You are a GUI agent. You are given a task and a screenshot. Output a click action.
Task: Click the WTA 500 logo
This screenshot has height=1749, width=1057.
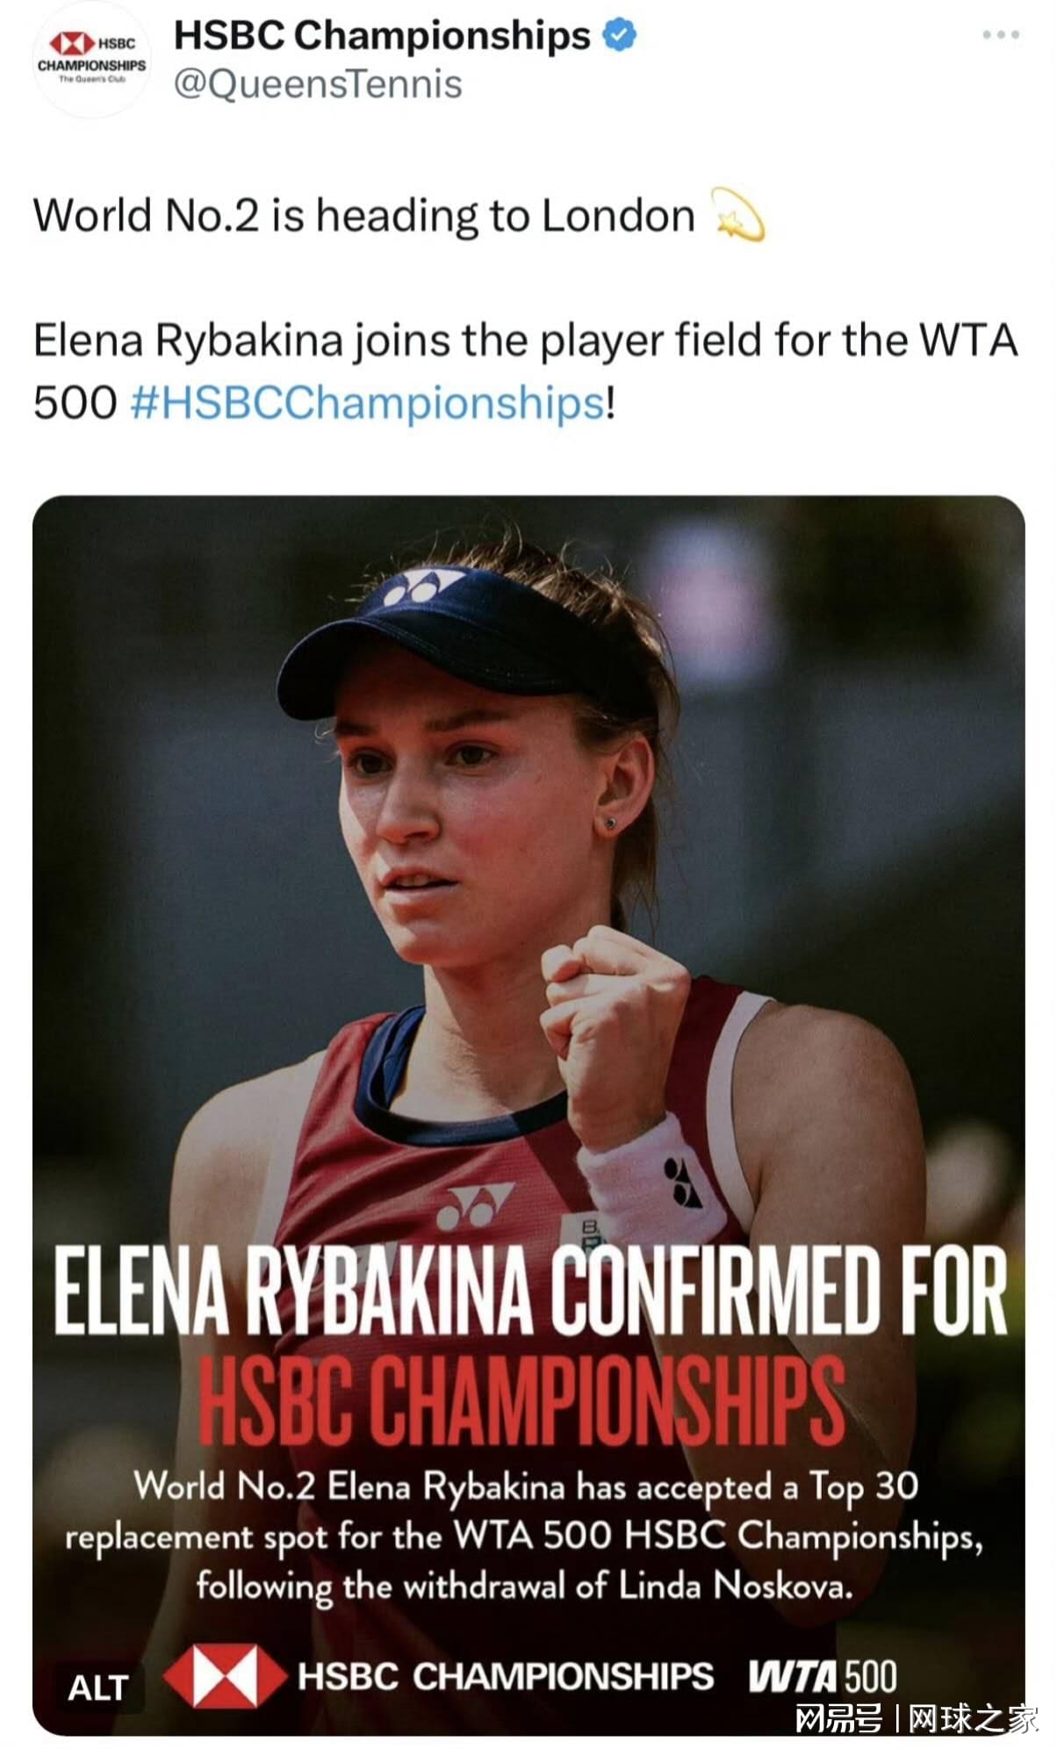tap(823, 1676)
